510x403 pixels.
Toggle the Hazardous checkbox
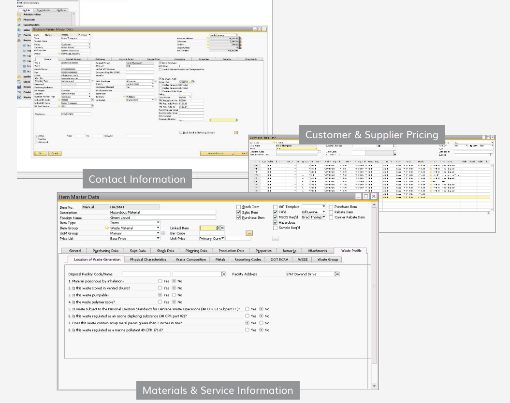click(276, 222)
